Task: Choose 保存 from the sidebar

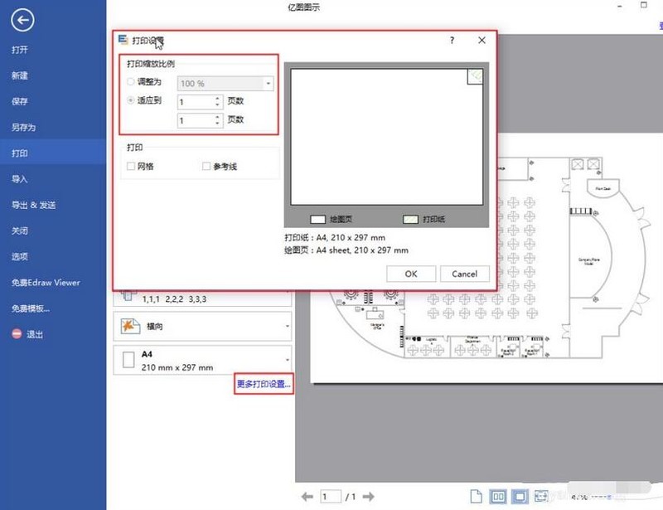Action: point(20,101)
